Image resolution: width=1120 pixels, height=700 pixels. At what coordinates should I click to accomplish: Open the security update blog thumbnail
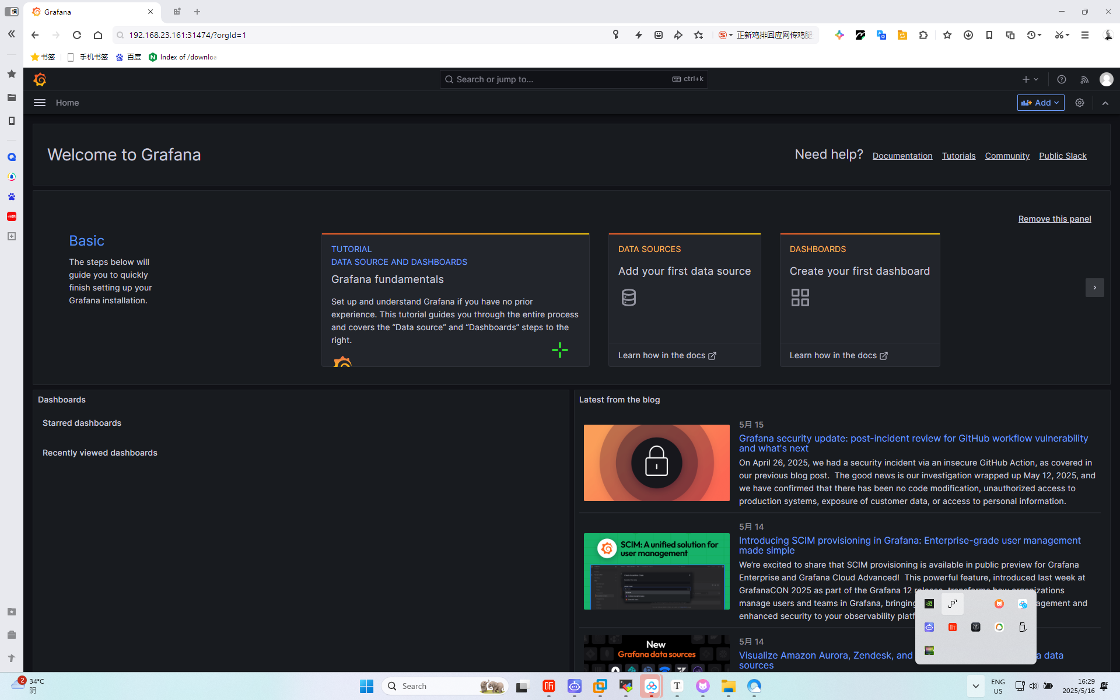656,463
